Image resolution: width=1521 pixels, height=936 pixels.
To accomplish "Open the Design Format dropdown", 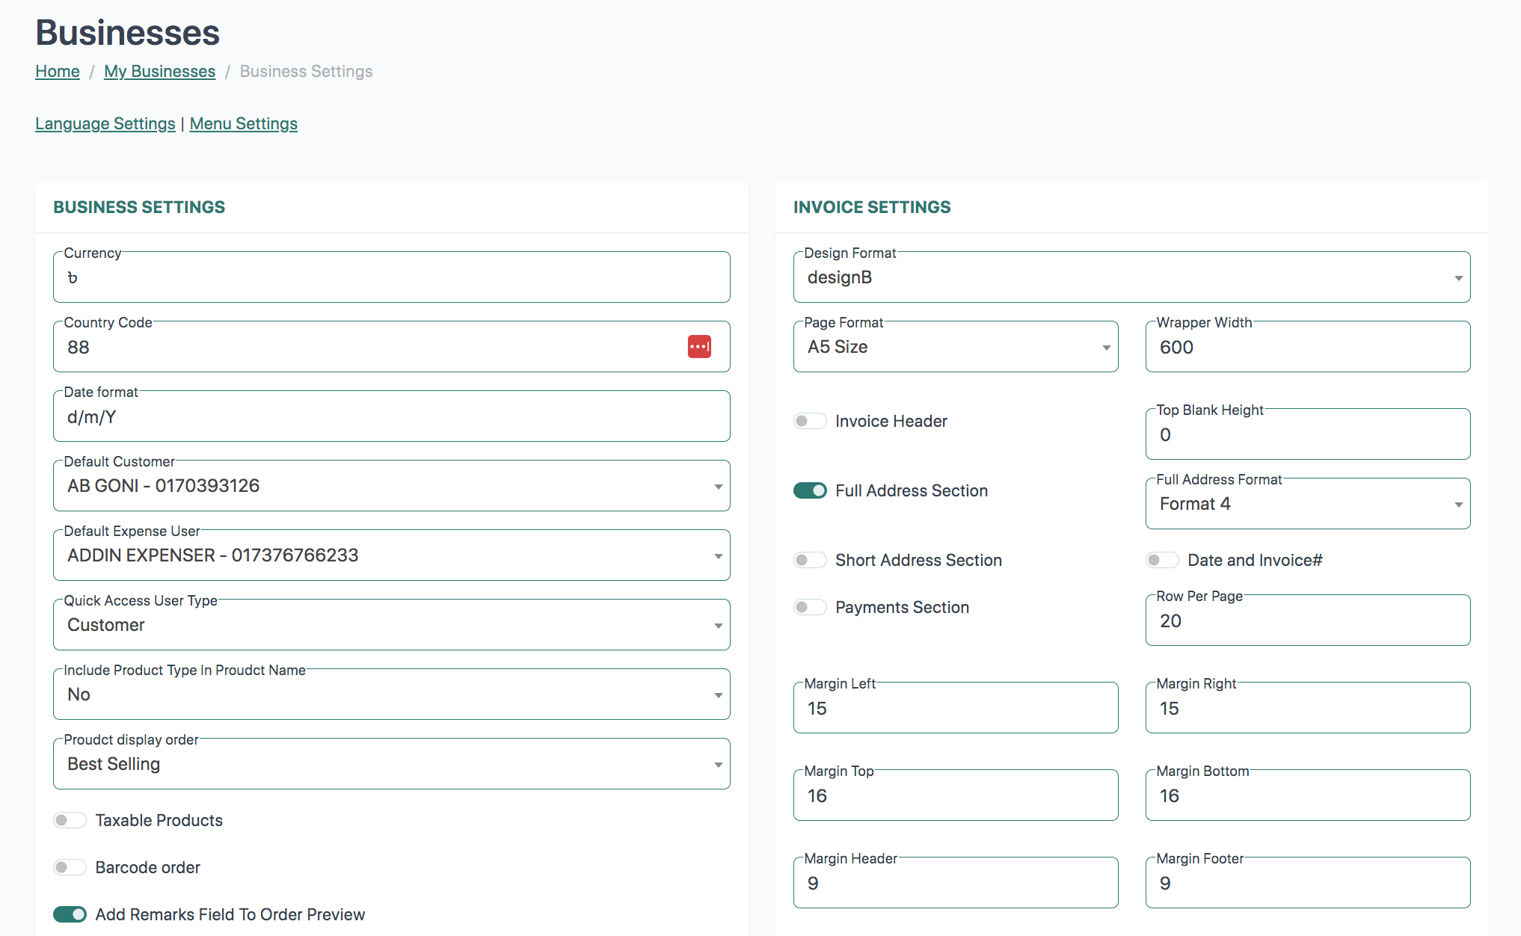I will click(1131, 277).
